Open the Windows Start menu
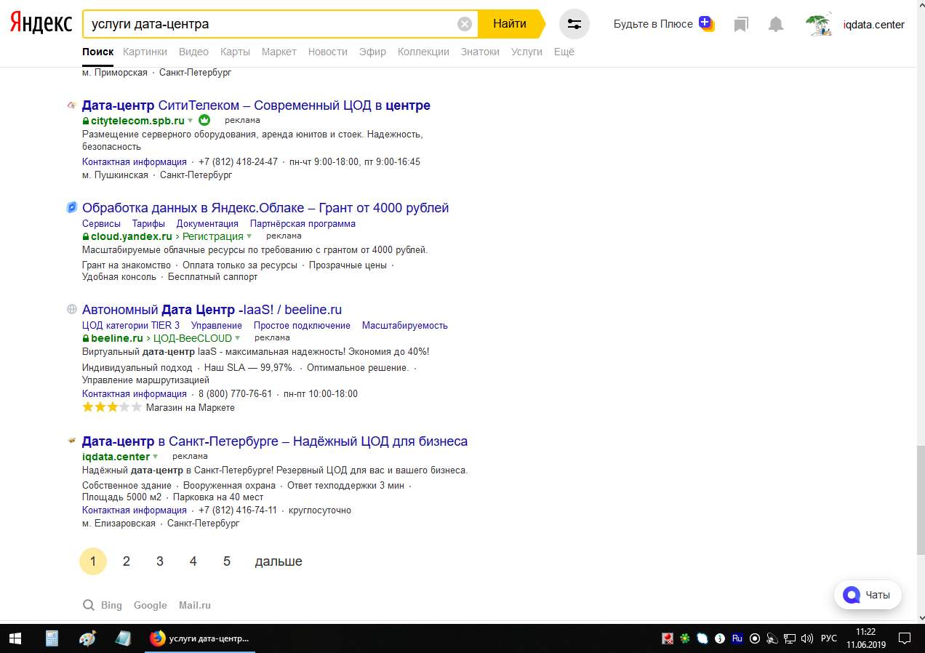Screen dimensions: 925x653 (x=16, y=638)
